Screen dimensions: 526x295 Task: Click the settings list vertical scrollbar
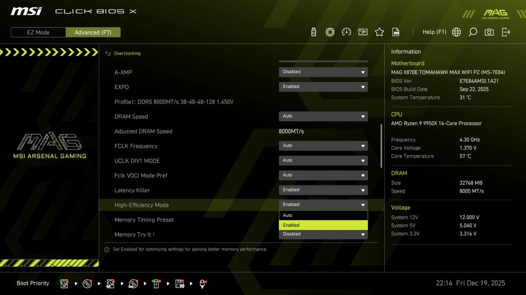pos(382,146)
